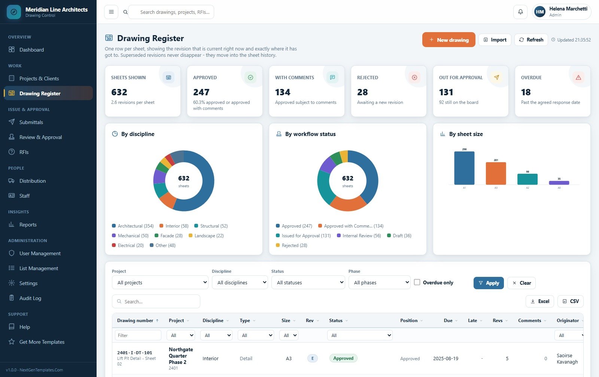Viewport: 599px width, 377px height.
Task: Click the With Comments card speech icon
Action: pyautogui.click(x=332, y=77)
